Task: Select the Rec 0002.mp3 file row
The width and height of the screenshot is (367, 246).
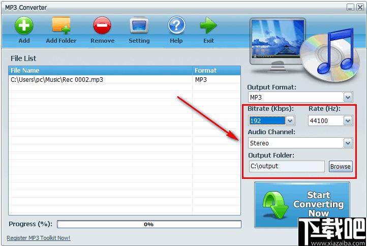Action: pyautogui.click(x=125, y=80)
